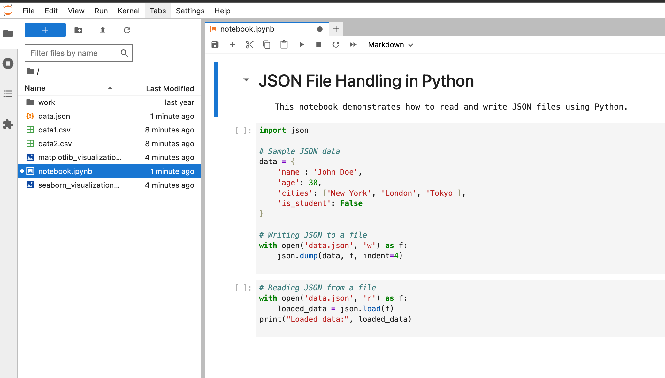
Task: Upload files using the upload icon
Action: coord(102,30)
